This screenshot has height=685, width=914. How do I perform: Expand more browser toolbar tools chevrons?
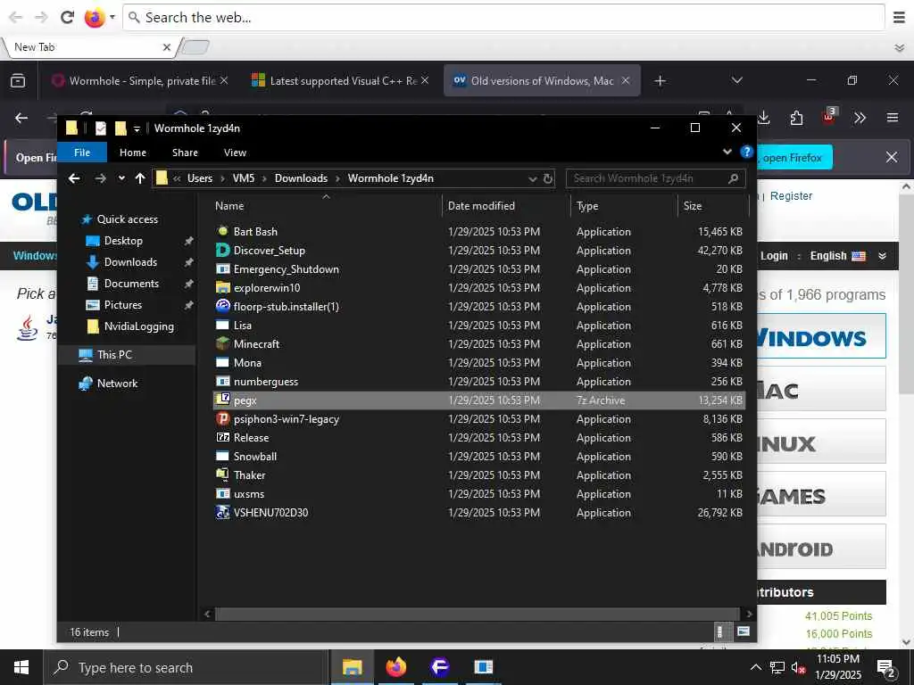pyautogui.click(x=860, y=119)
